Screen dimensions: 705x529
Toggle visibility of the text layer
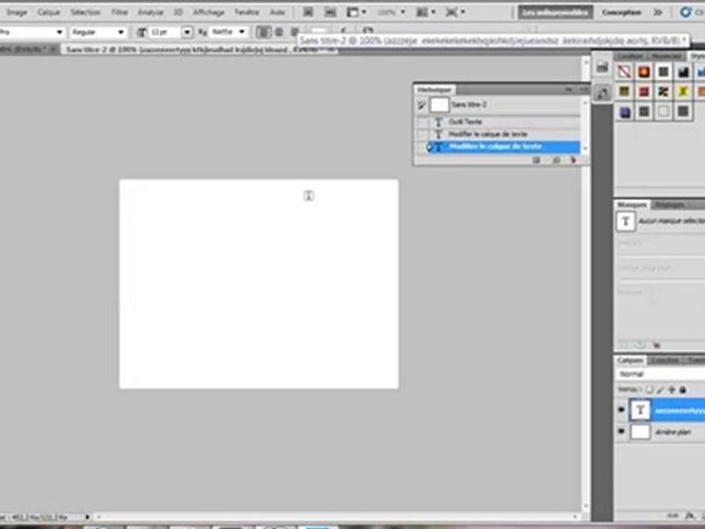621,410
